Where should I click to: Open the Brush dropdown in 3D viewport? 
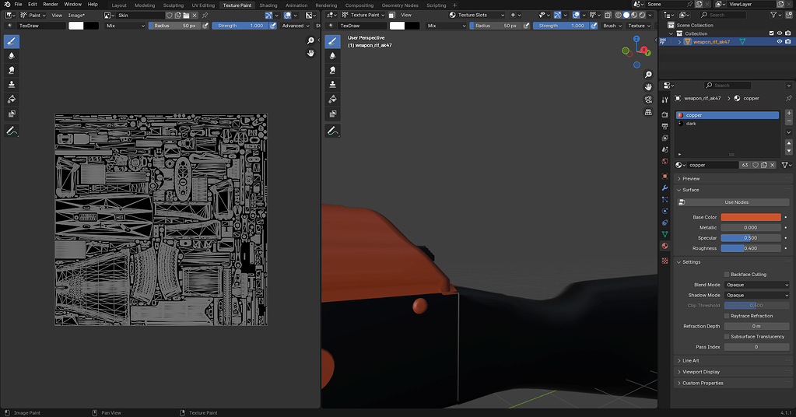pos(612,26)
